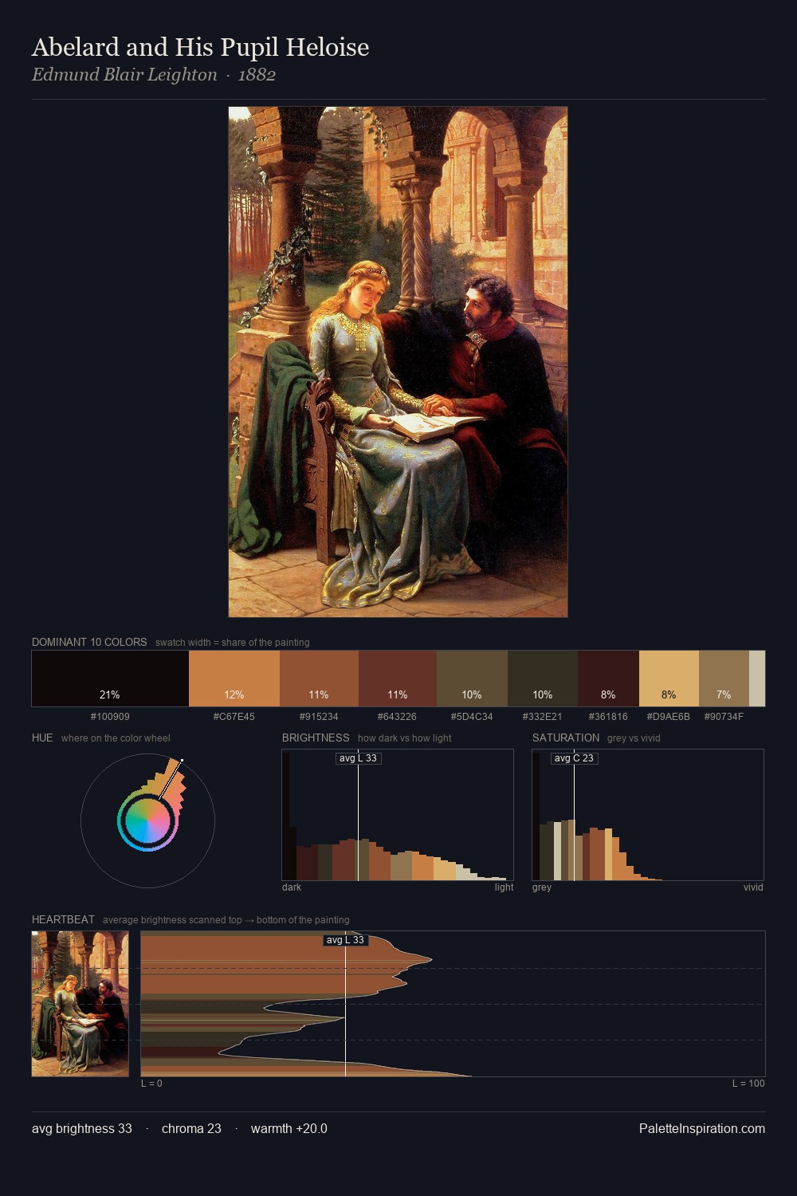Click the narrow pale beige swatch at end
Image resolution: width=797 pixels, height=1196 pixels.
(757, 679)
